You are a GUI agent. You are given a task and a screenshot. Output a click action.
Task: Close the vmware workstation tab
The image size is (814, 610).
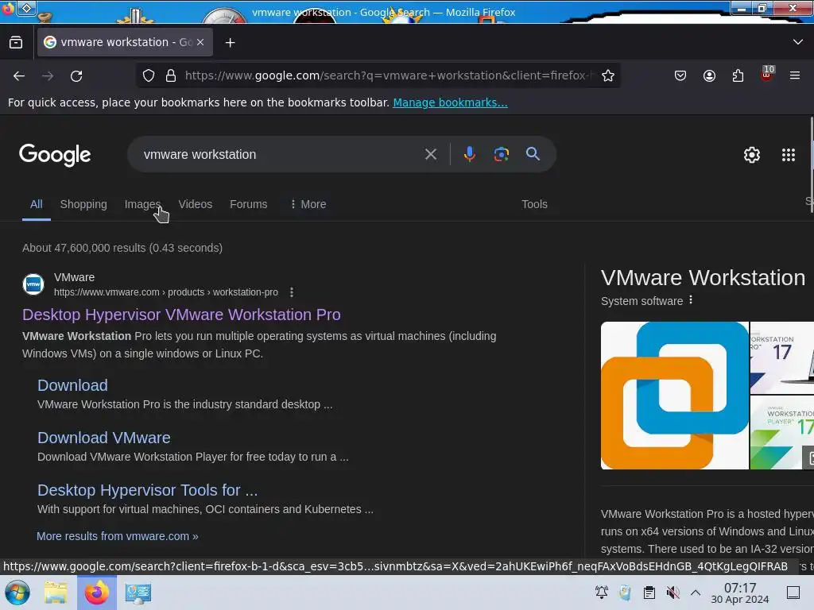click(x=200, y=43)
